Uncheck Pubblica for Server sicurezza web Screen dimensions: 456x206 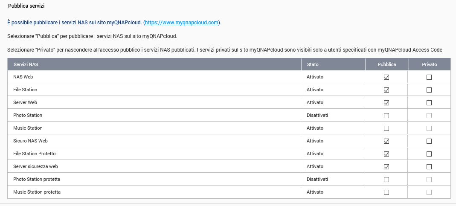tap(386, 167)
